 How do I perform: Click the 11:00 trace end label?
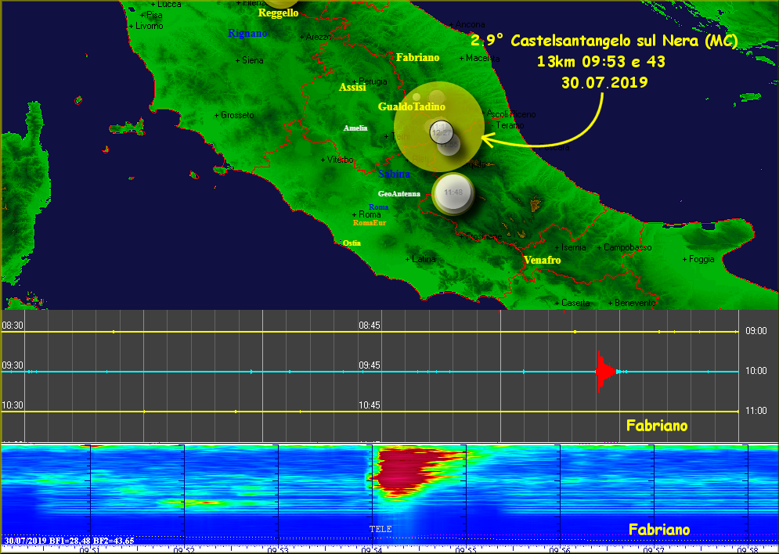pyautogui.click(x=756, y=411)
